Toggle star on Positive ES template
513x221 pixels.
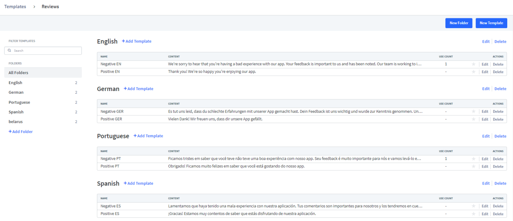[x=473, y=214]
